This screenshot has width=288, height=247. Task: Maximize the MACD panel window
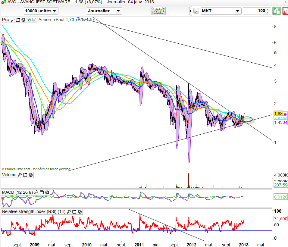point(42,192)
